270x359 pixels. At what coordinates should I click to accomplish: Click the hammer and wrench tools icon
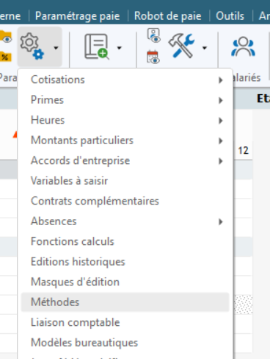pos(181,46)
